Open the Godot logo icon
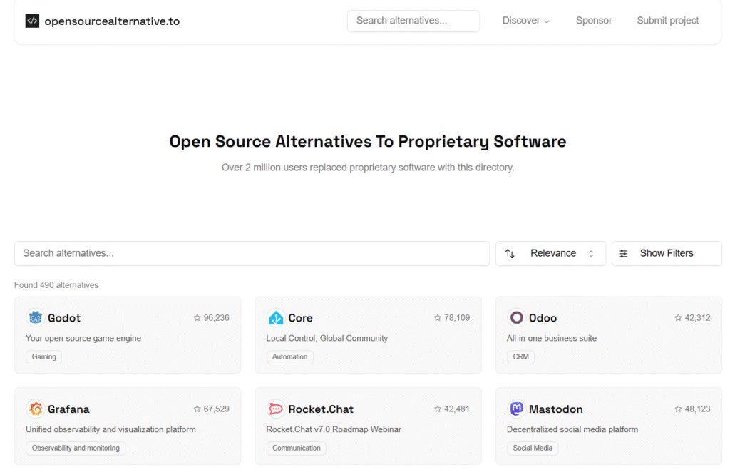 (36, 317)
